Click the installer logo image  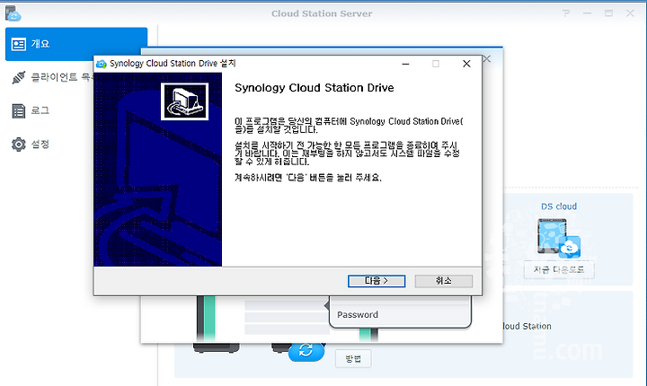184,101
